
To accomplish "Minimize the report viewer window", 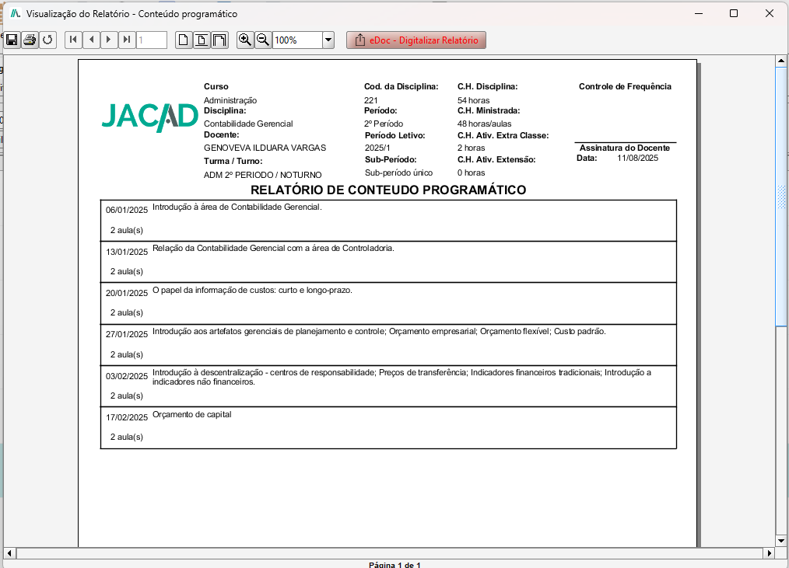I will [699, 13].
